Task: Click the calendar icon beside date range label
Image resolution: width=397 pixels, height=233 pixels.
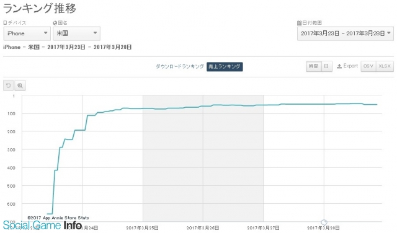Action: coord(299,23)
